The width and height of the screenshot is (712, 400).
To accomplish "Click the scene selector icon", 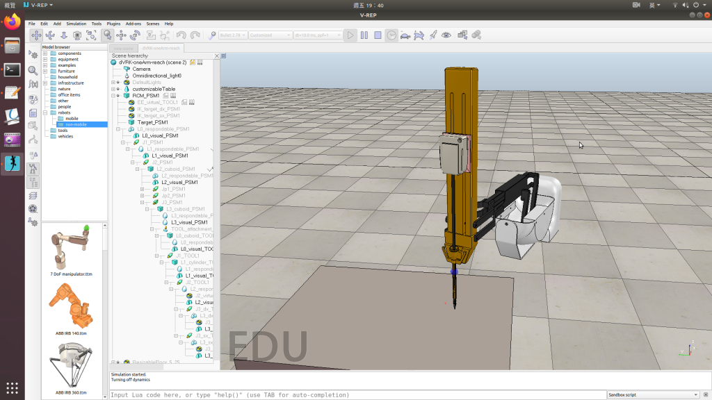I will 476,35.
